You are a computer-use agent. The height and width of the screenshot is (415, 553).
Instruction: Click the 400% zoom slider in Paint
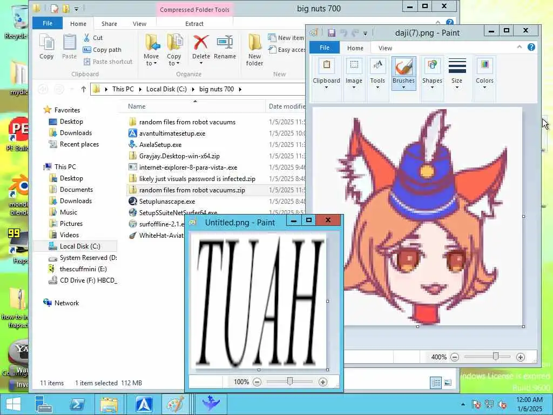pos(496,357)
